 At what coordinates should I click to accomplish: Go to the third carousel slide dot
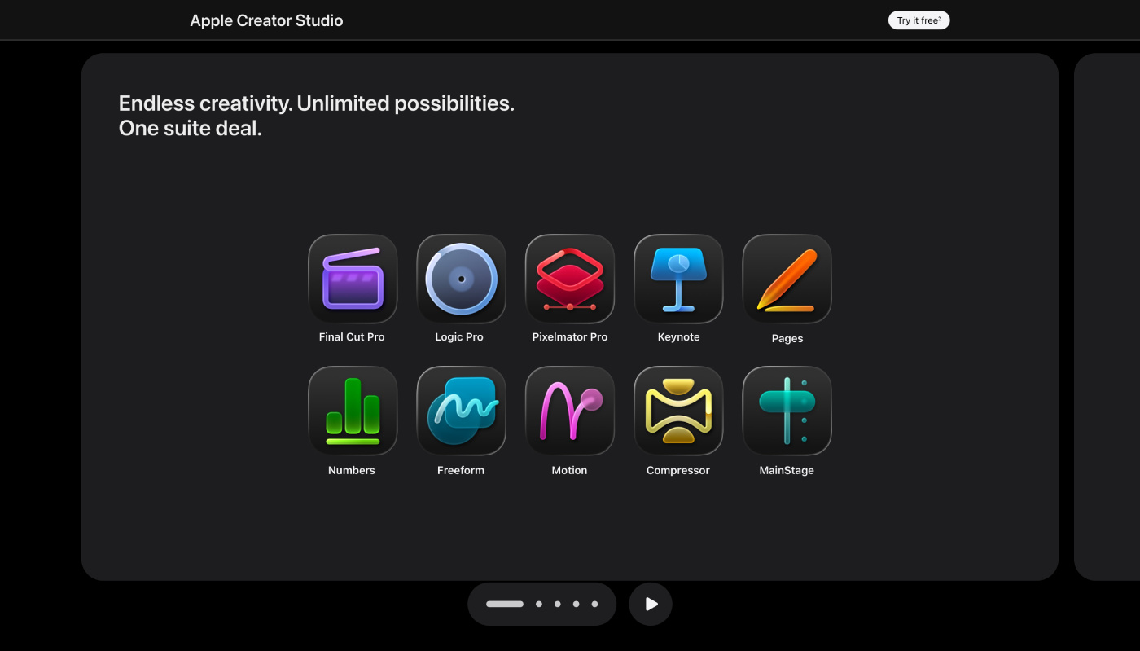click(x=558, y=604)
